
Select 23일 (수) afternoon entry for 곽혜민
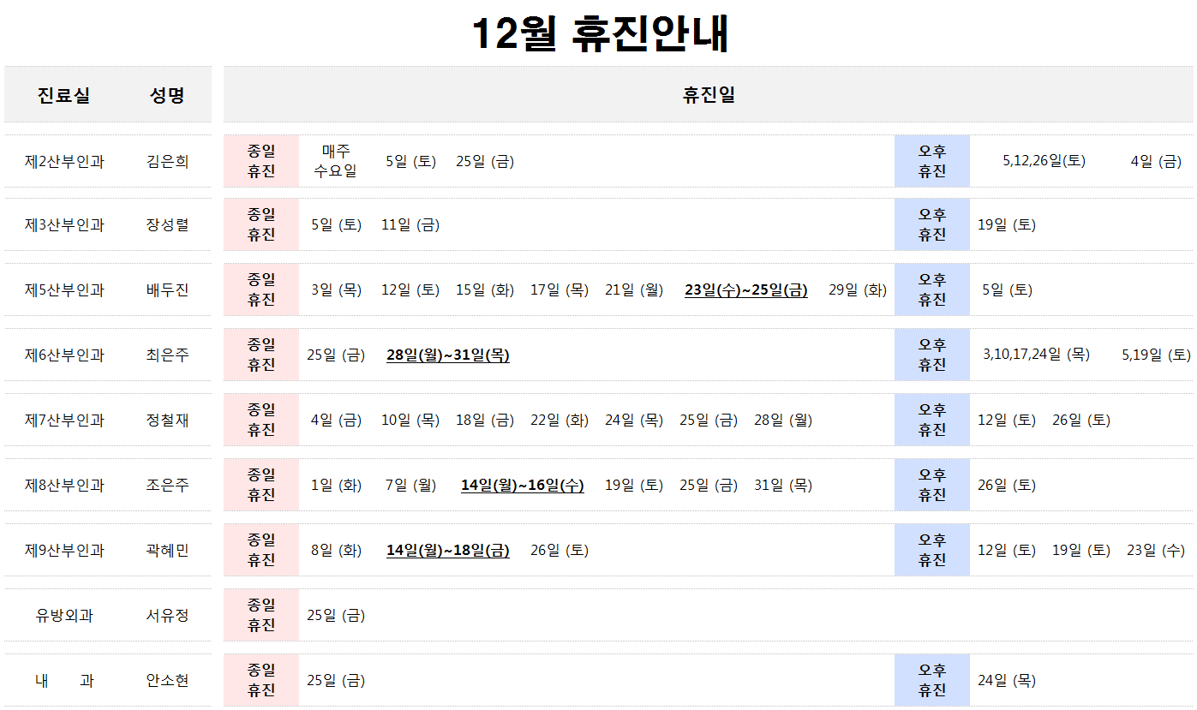tap(1156, 551)
